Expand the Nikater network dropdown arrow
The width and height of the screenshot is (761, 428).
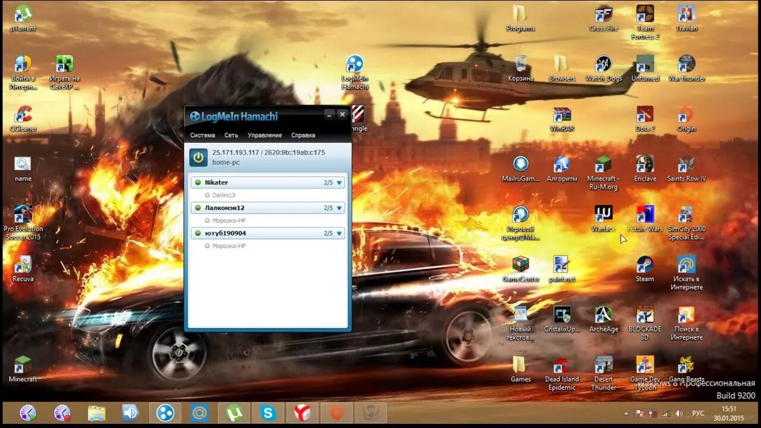(339, 182)
